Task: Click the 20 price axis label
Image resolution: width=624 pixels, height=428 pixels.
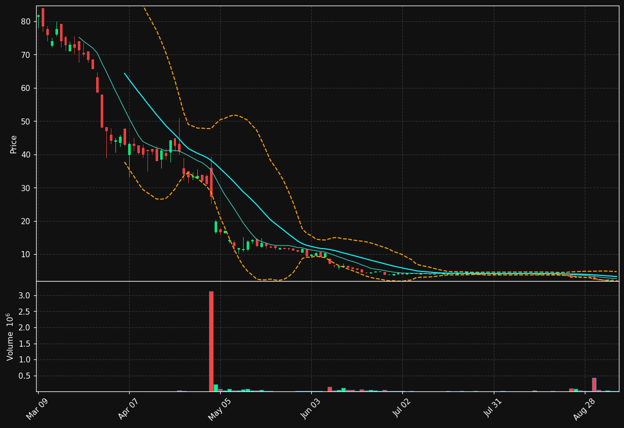Action: 26,221
